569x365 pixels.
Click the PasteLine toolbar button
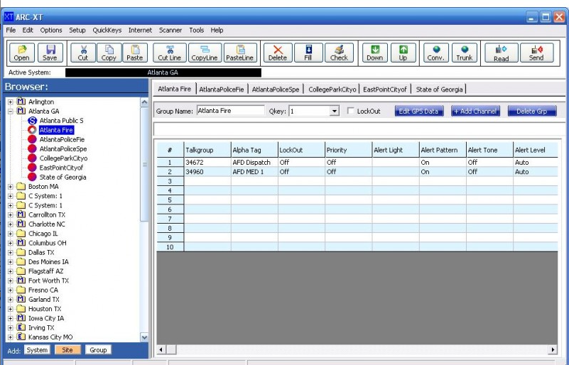tap(240, 53)
